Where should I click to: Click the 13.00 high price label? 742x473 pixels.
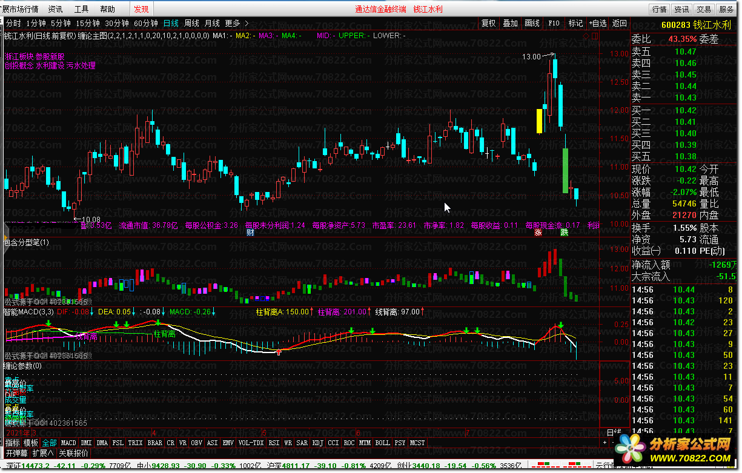click(531, 56)
